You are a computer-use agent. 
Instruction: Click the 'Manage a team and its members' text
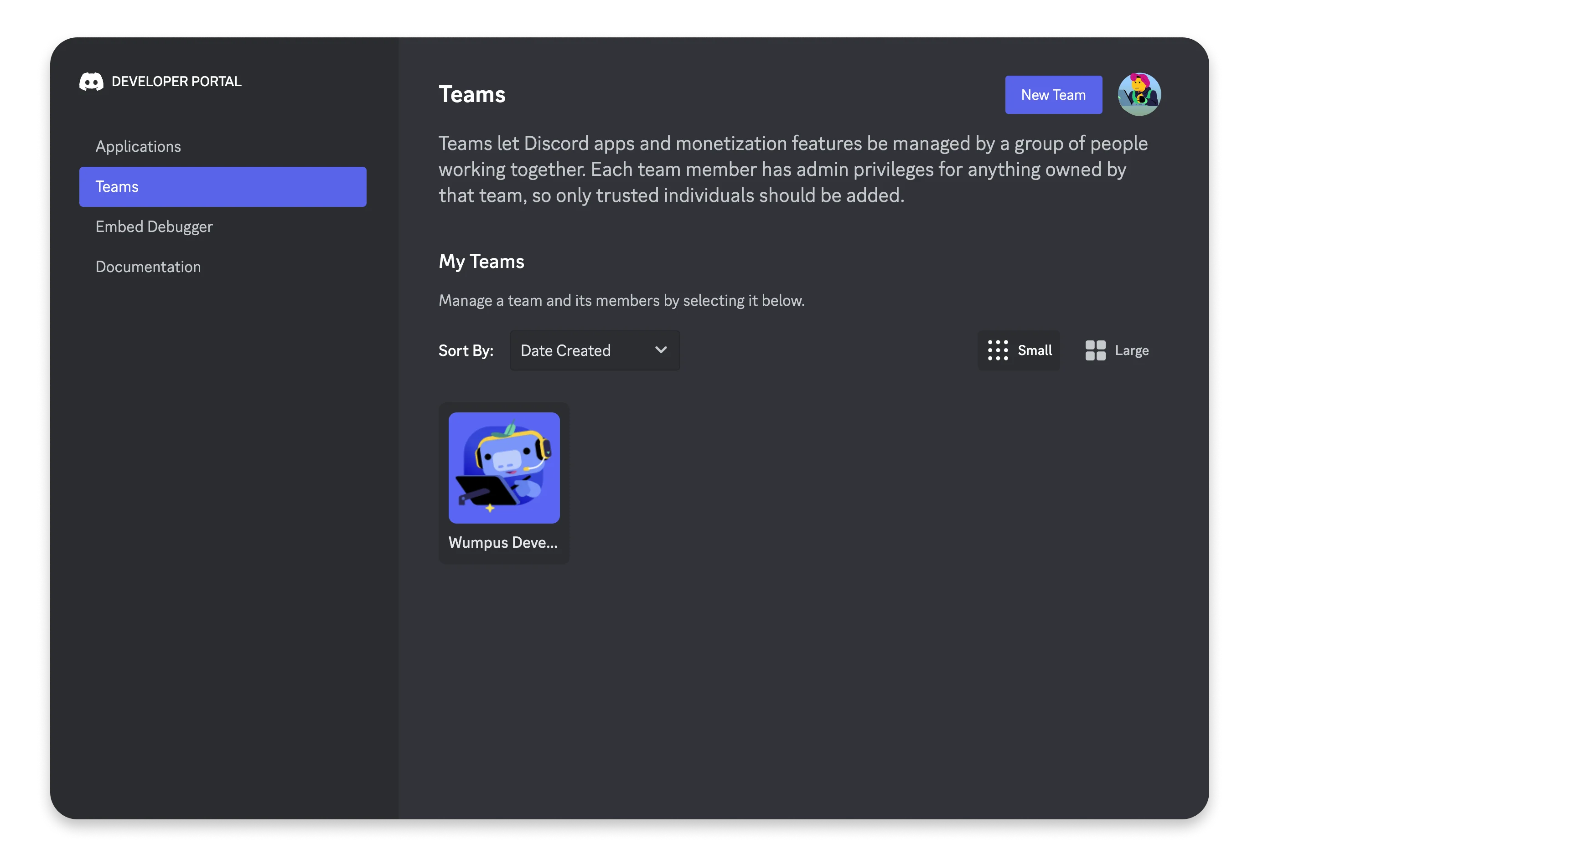[x=621, y=300]
